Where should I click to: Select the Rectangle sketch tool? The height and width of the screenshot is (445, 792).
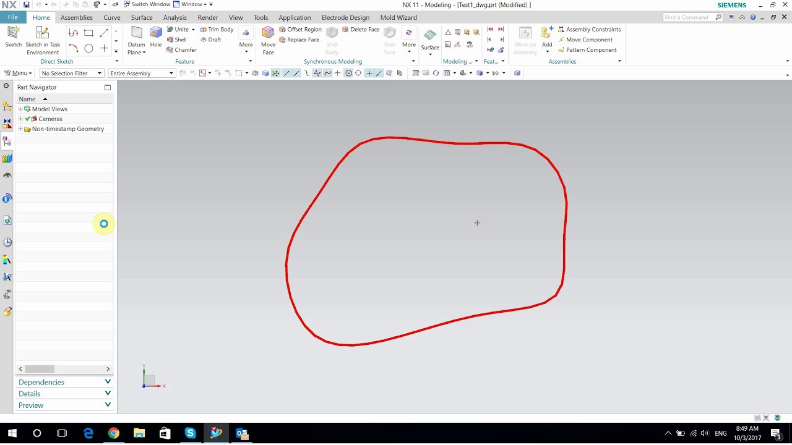[88, 33]
